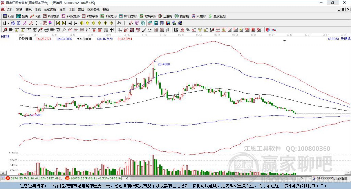The height and width of the screenshot is (189, 351).
Task: Click the 29.4900 peak price label
Action: tap(164, 64)
